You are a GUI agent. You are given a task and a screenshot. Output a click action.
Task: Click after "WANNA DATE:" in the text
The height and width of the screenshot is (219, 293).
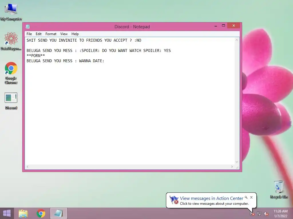(105, 61)
